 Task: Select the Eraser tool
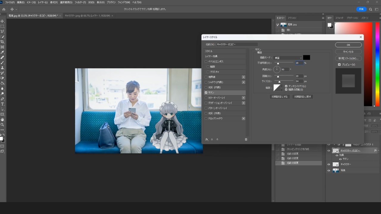tap(2, 78)
